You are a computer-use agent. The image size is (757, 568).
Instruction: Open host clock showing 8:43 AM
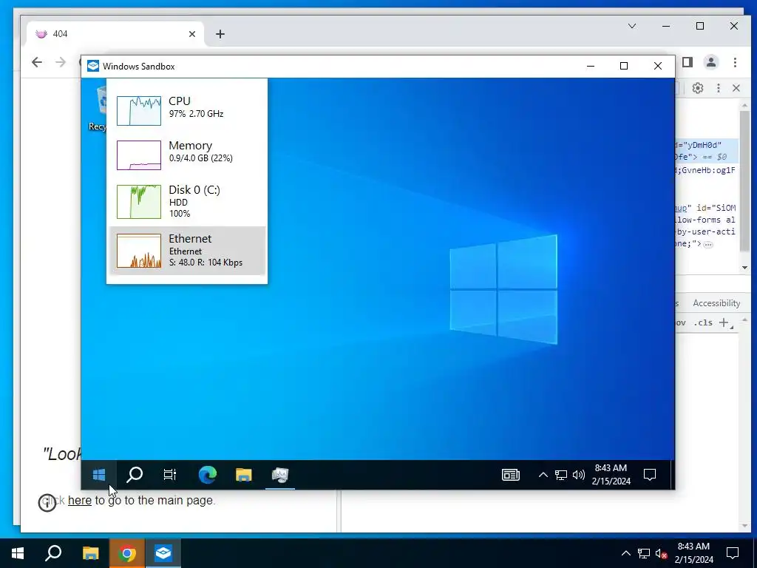coord(693,553)
